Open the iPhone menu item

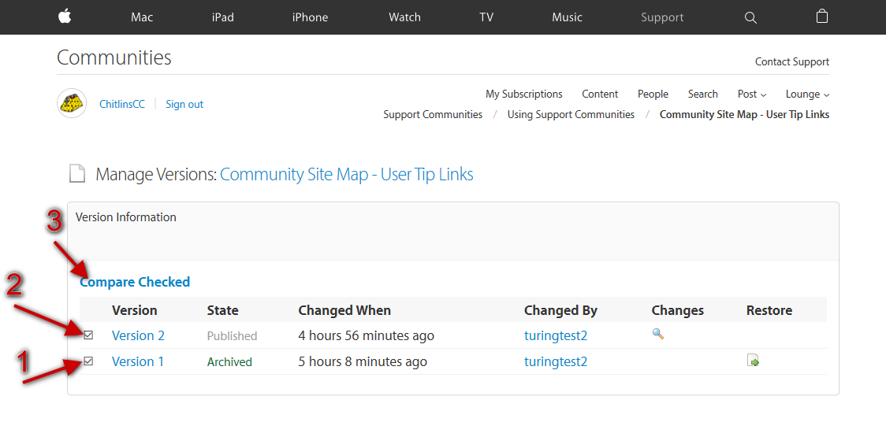pos(310,17)
